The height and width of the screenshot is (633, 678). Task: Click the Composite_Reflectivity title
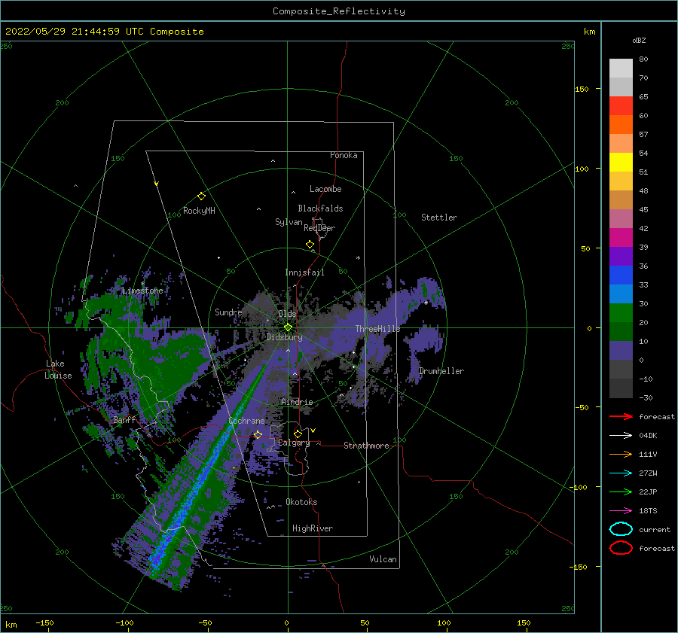(x=339, y=11)
